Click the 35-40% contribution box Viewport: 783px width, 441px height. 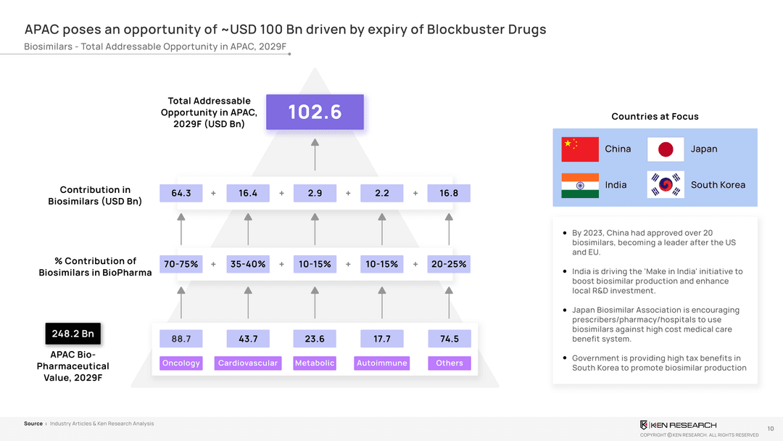(x=248, y=264)
